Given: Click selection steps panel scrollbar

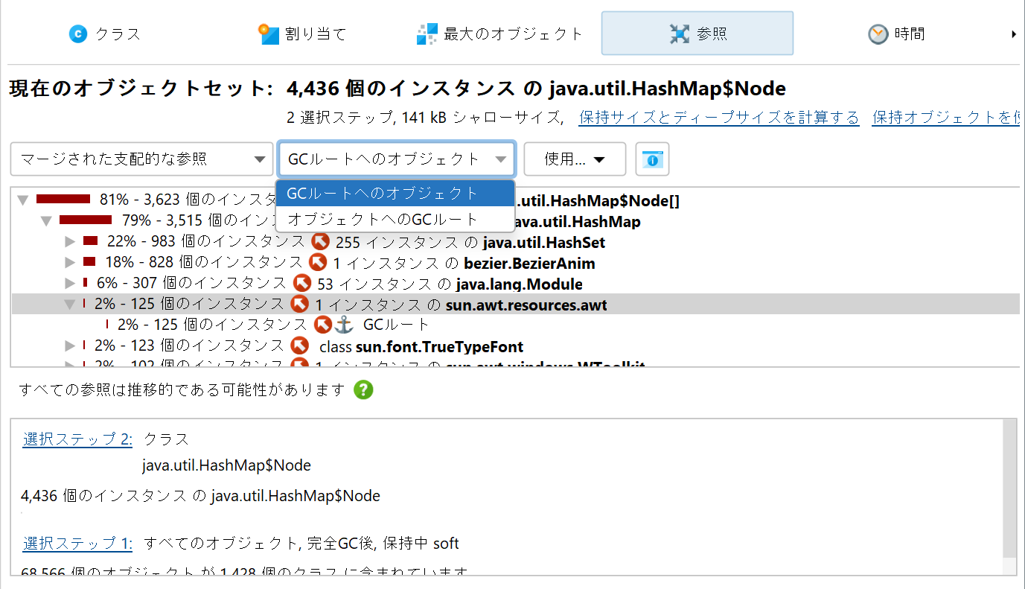Looking at the screenshot, I should [x=1009, y=488].
